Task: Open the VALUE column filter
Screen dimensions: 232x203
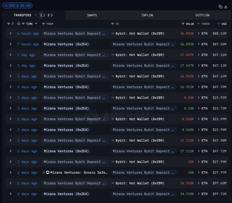Action: [x=183, y=24]
